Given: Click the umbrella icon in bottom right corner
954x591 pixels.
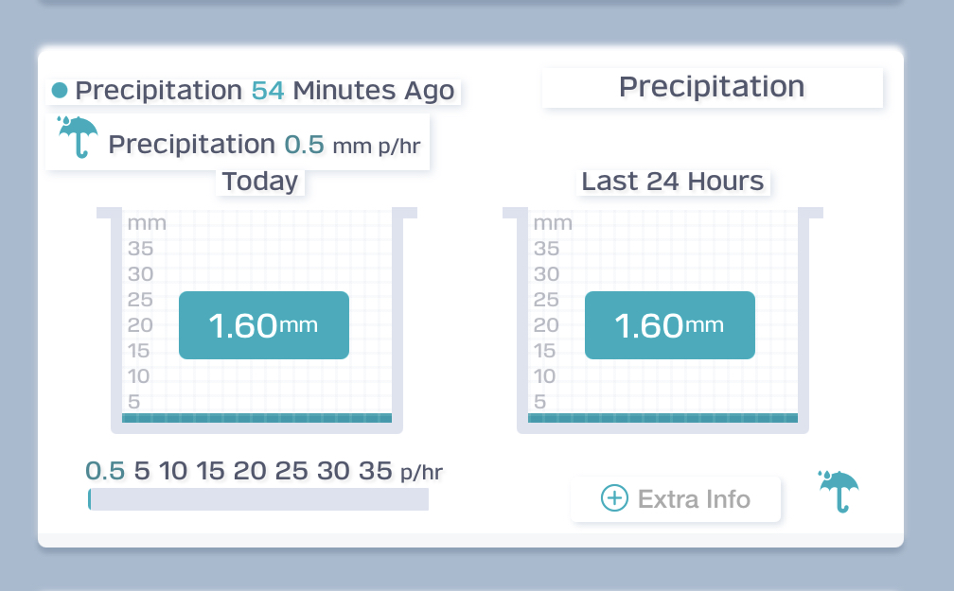Looking at the screenshot, I should 839,491.
